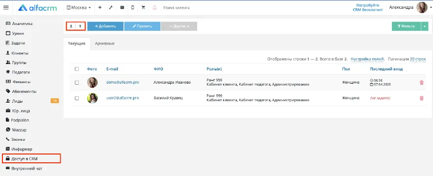Click Фото column header
Image resolution: width=433 pixels, height=176 pixels.
[91, 69]
